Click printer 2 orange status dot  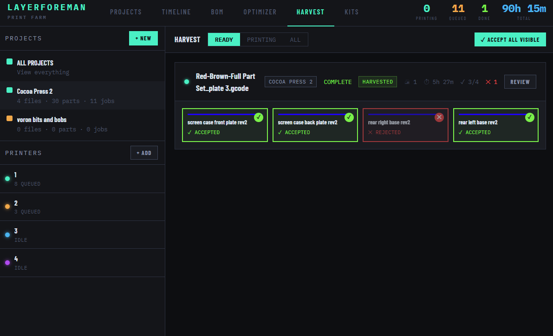tap(7, 207)
